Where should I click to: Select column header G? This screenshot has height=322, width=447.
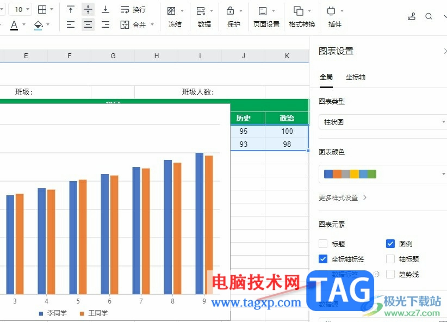click(113, 56)
